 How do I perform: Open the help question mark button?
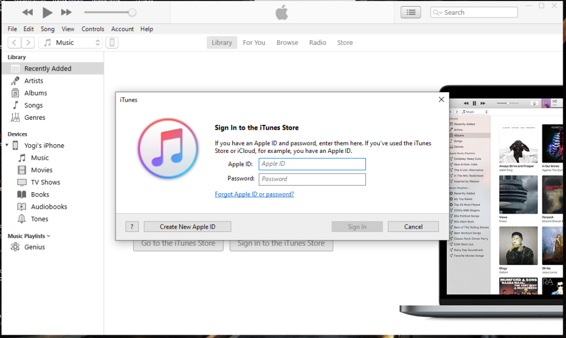point(132,226)
